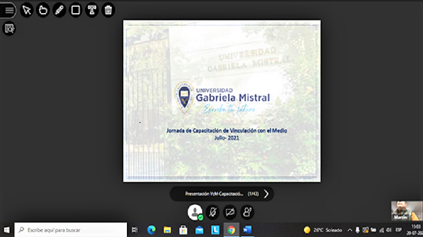Viewport: 423px width, 237px height.
Task: Open the network signal tray icon
Action: coord(381,230)
